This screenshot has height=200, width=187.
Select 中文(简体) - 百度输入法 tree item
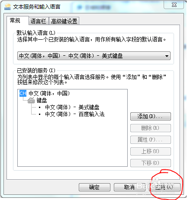[x=75, y=114]
